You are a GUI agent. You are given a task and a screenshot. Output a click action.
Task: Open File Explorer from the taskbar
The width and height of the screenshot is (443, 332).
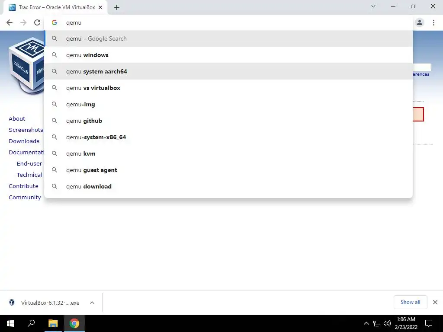[53, 323]
